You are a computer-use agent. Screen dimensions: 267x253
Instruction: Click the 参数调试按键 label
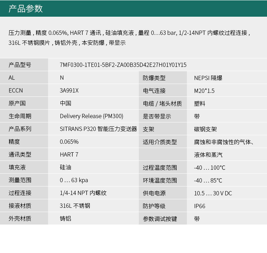[x=160, y=219]
